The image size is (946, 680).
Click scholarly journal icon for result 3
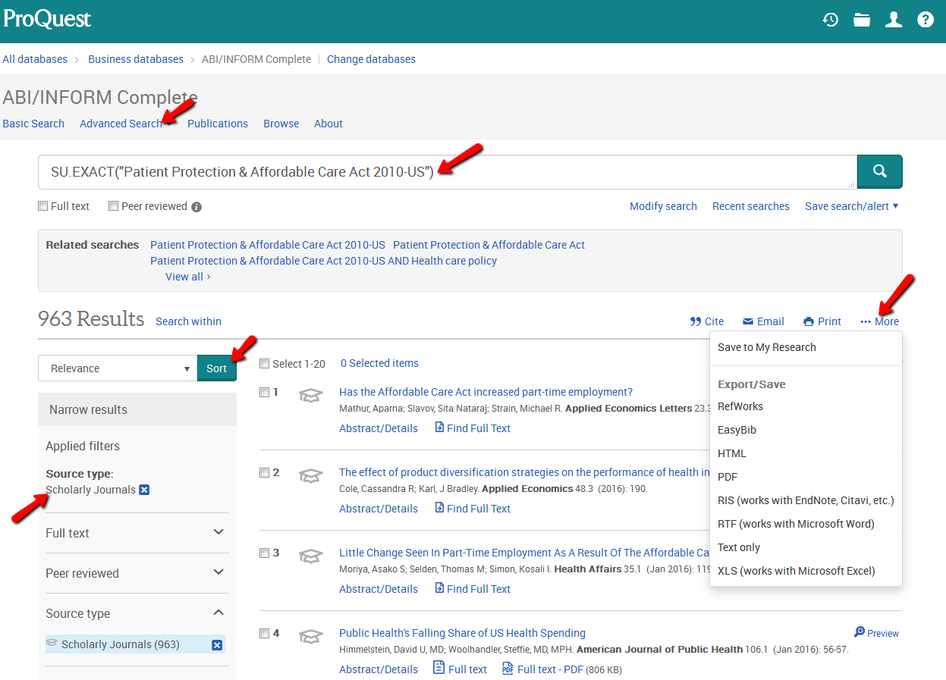point(310,556)
